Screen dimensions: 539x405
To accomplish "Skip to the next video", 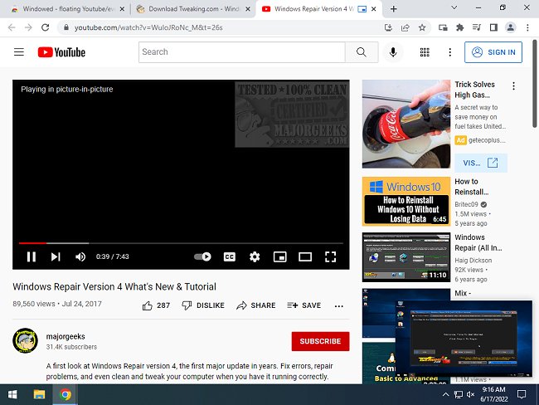I will 56,256.
